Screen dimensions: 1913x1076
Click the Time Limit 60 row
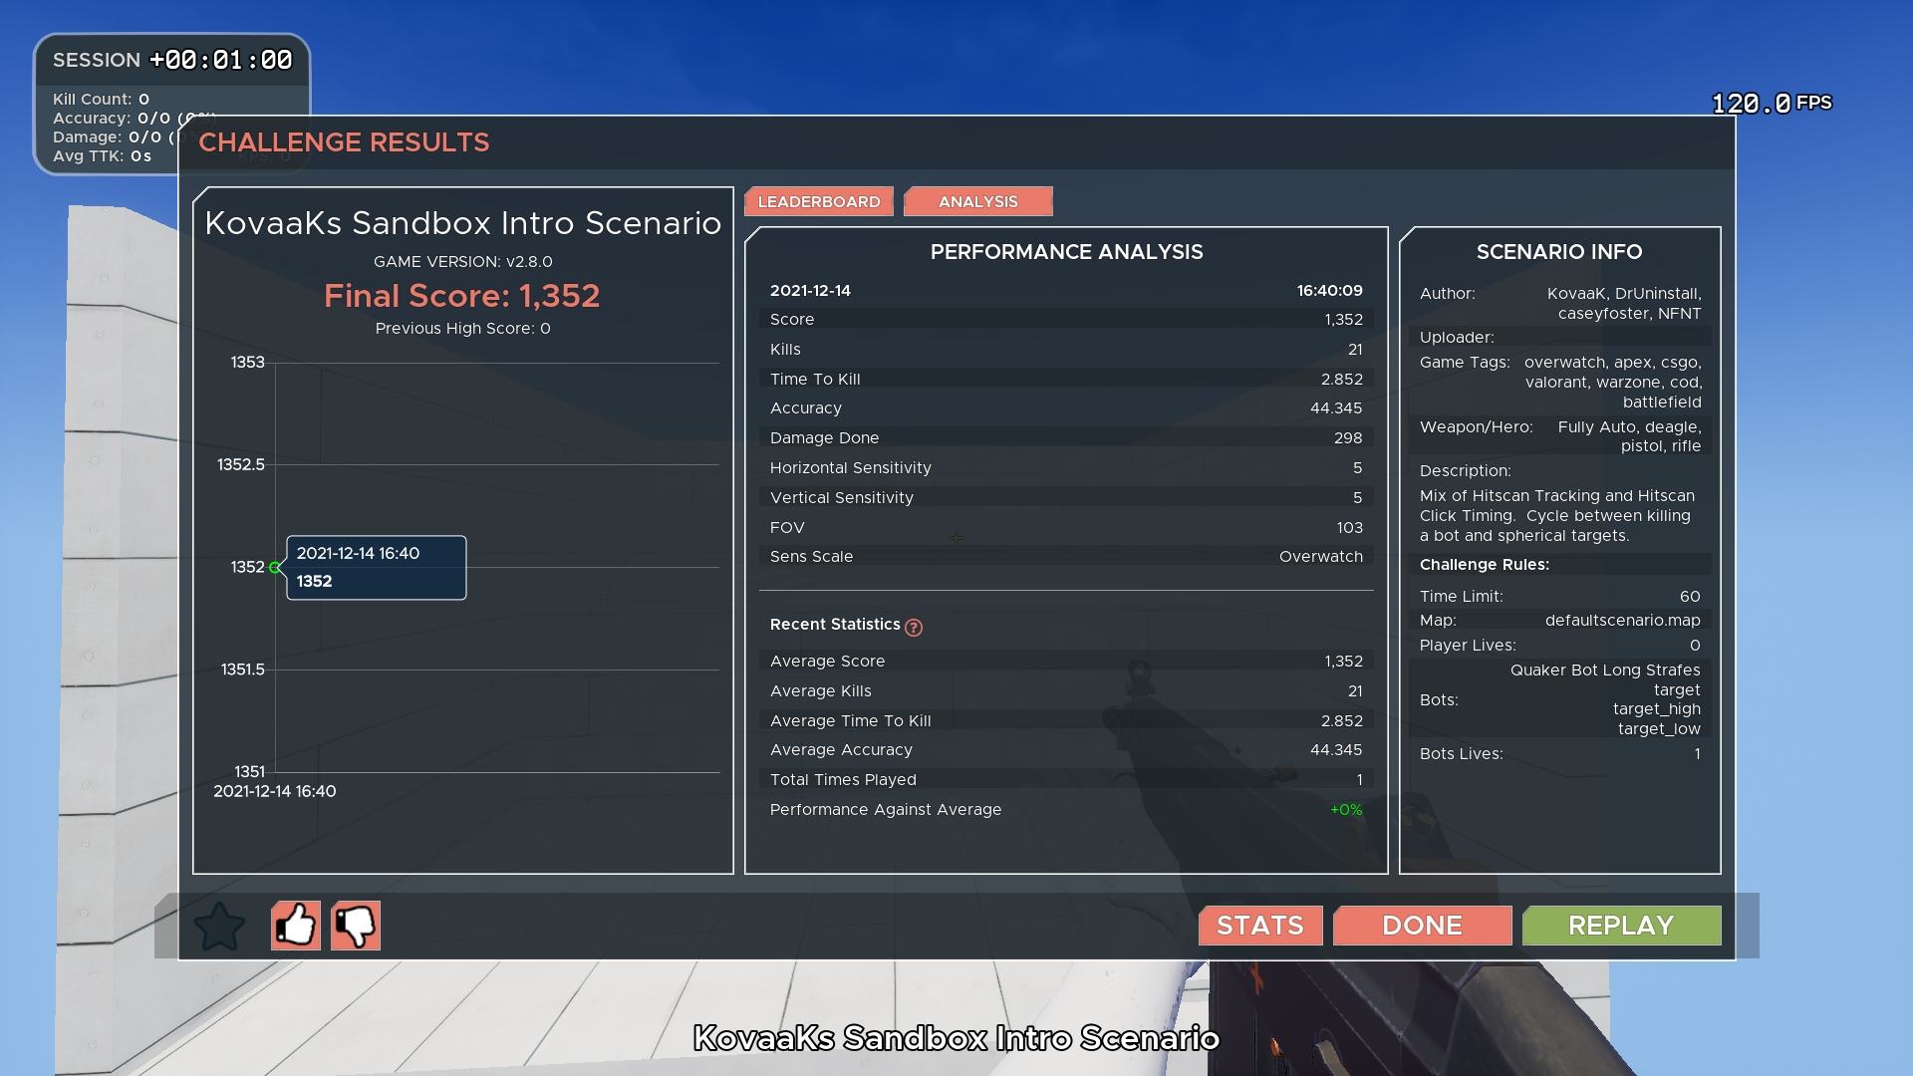pyautogui.click(x=1560, y=597)
